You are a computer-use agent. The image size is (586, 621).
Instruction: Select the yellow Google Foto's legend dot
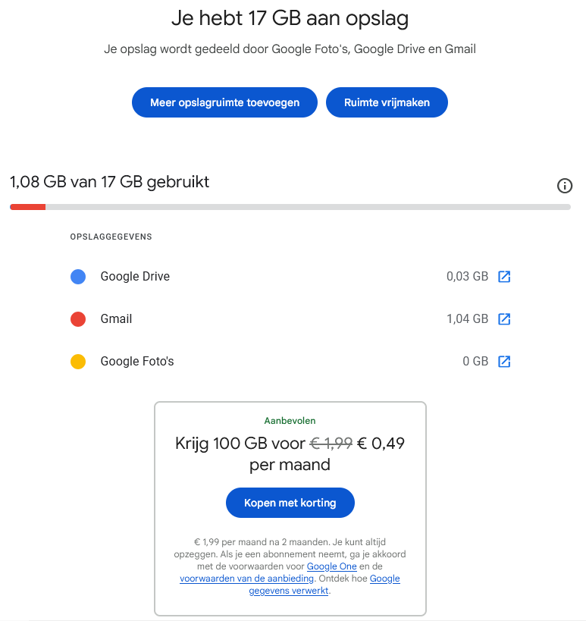point(78,361)
